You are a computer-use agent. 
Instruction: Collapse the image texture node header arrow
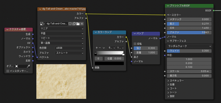tap(40, 9)
